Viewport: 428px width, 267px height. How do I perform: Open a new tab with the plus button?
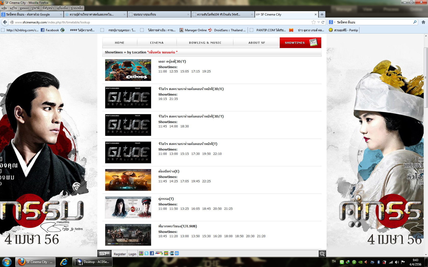coord(322,14)
